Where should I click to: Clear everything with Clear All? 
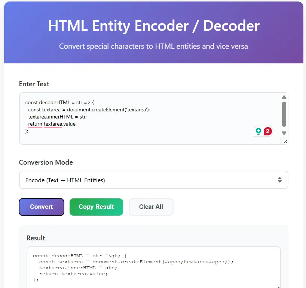coord(151,207)
